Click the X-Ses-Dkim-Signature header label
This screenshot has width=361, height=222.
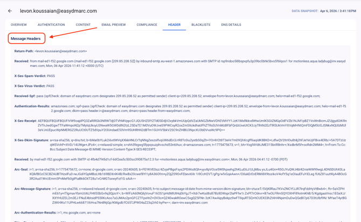pyautogui.click(x=32, y=140)
